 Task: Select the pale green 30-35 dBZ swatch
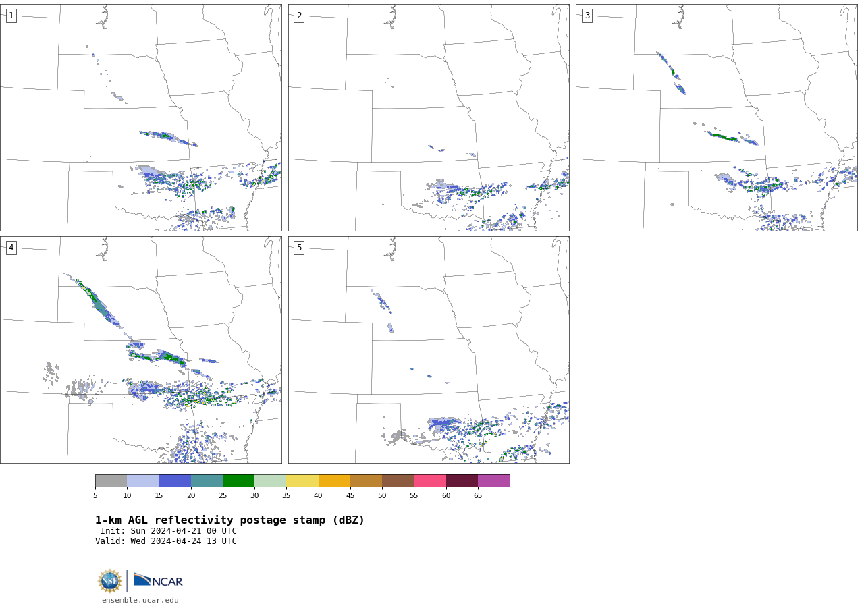[x=271, y=481]
